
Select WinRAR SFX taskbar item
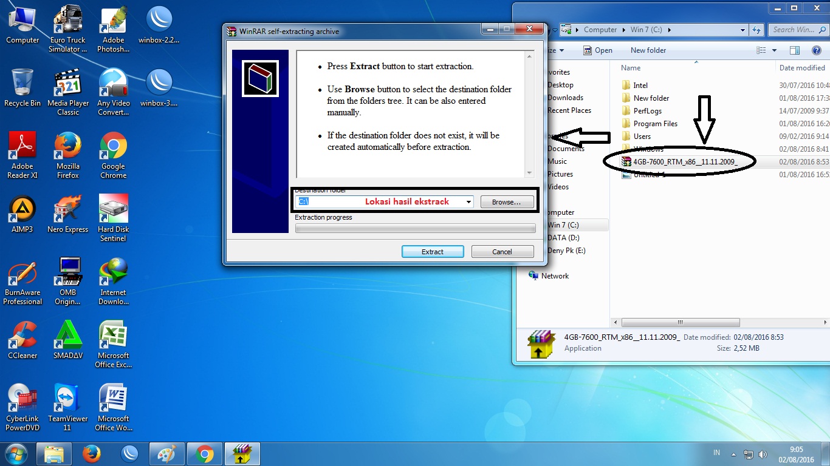(x=242, y=454)
